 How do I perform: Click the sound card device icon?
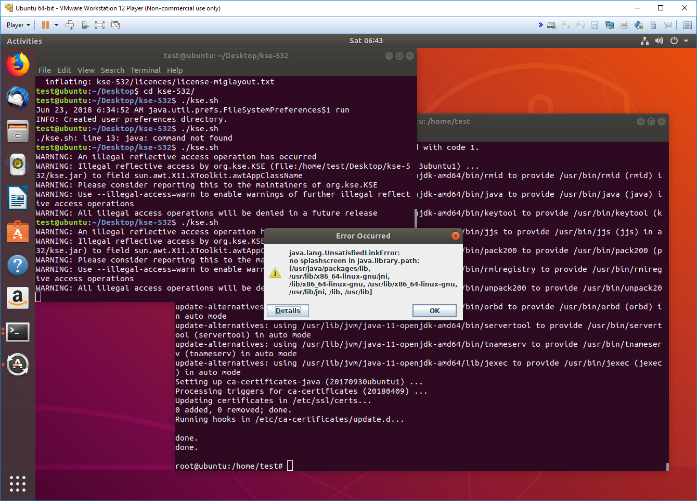click(x=639, y=25)
